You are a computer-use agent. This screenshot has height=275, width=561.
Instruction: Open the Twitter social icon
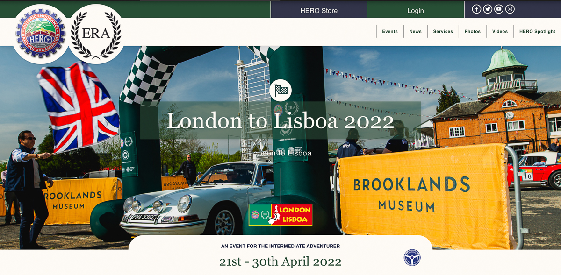coord(488,9)
